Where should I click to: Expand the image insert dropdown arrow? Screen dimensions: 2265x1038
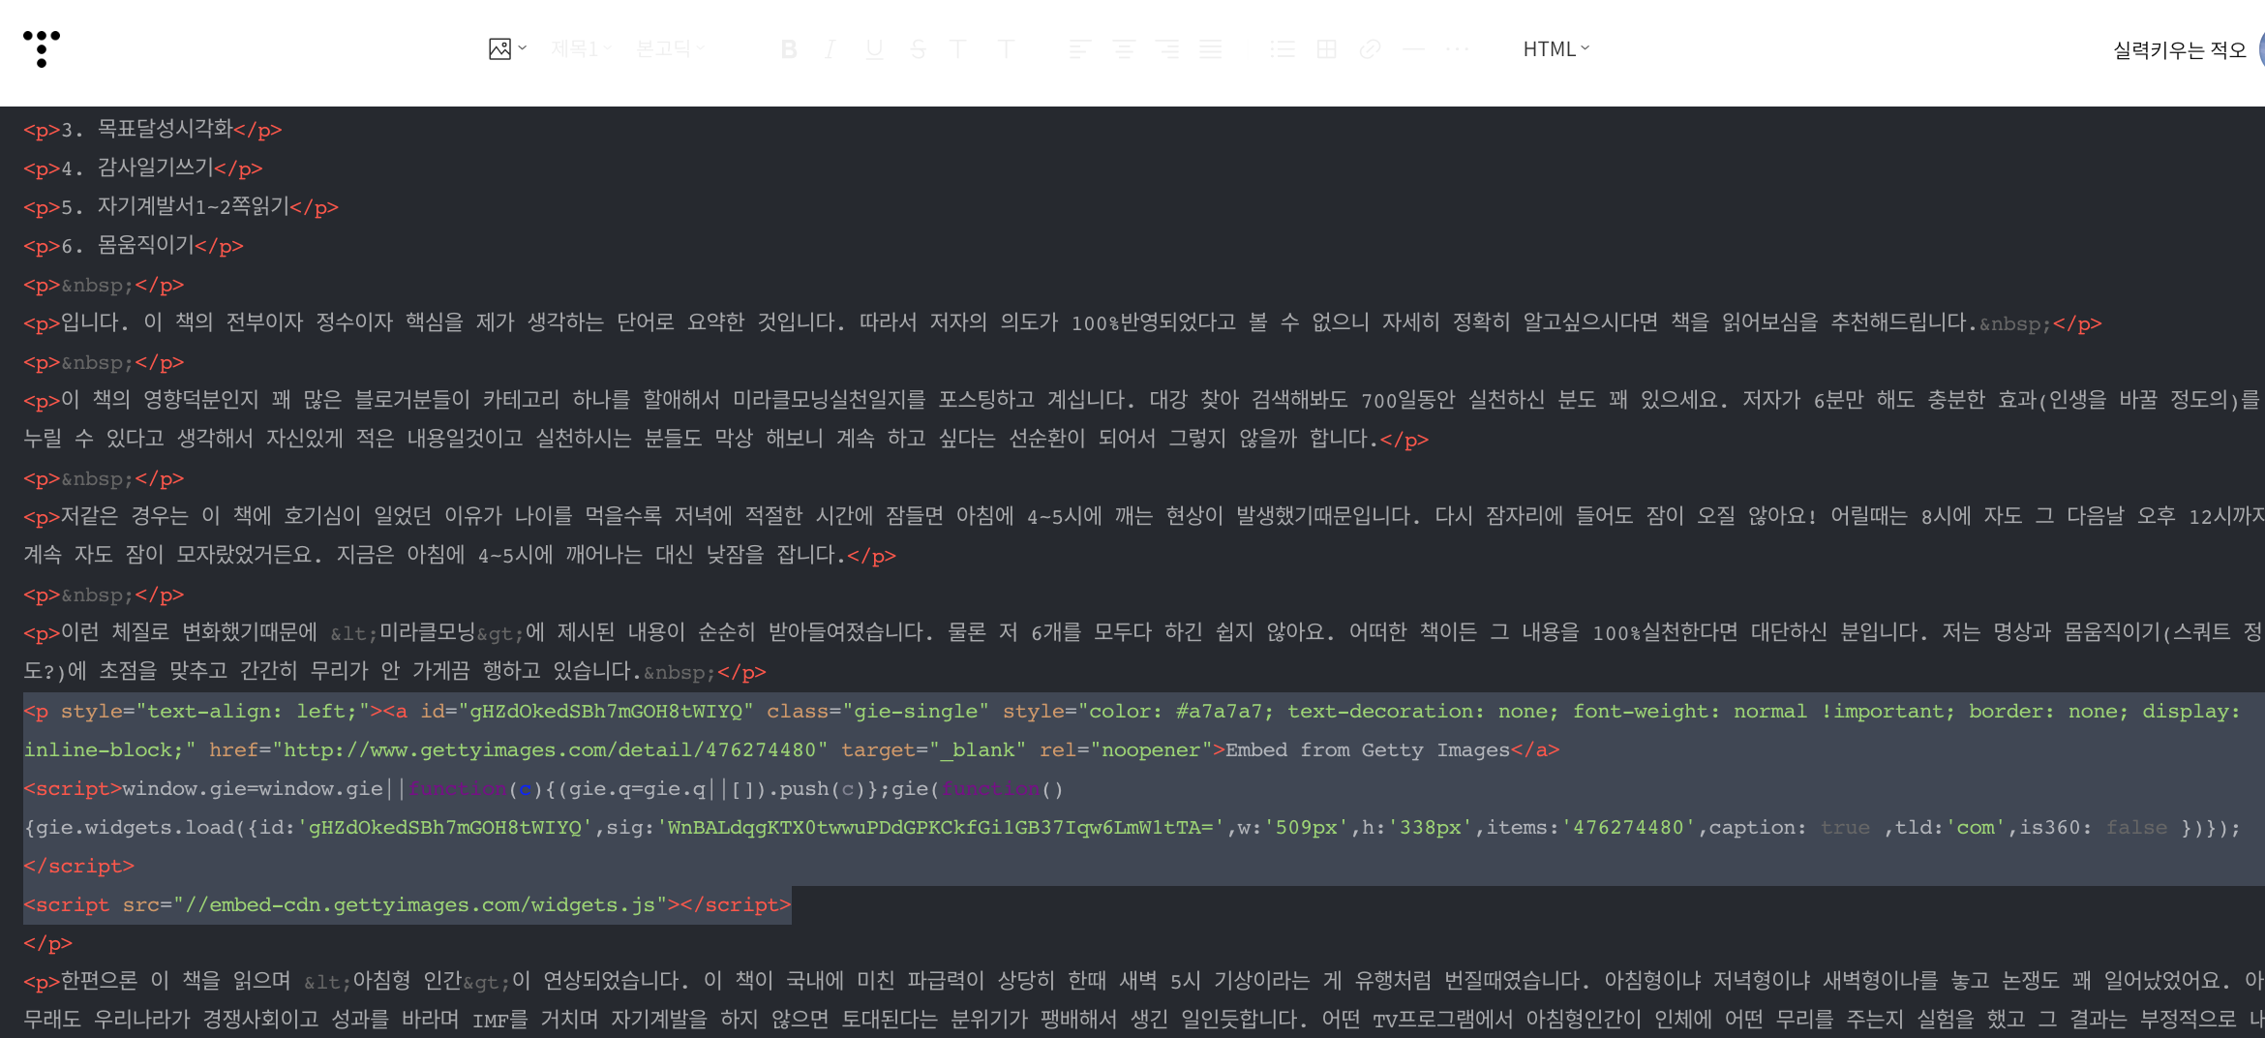[x=523, y=47]
